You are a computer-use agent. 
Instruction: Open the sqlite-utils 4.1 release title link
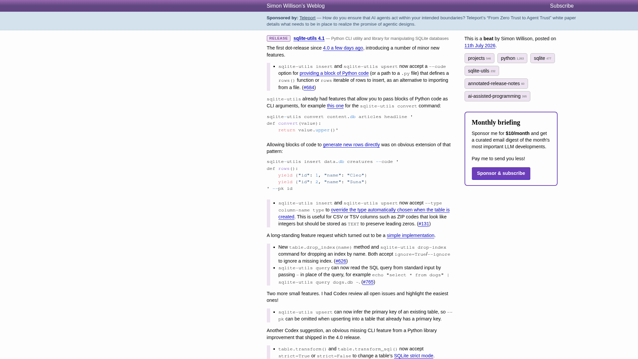click(309, 38)
